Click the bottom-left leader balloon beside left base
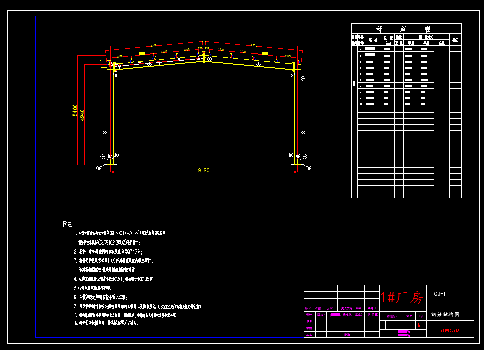484x350 pixels. tap(99, 168)
